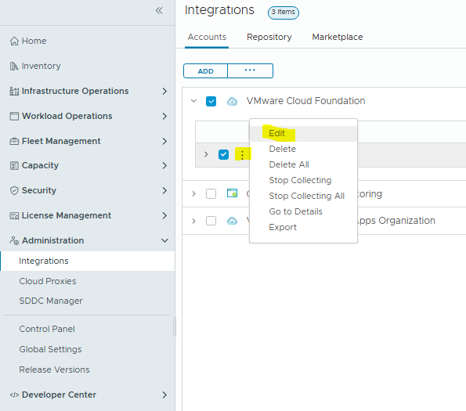Choose Delete from the context menu
Image resolution: width=466 pixels, height=411 pixels.
click(x=303, y=149)
